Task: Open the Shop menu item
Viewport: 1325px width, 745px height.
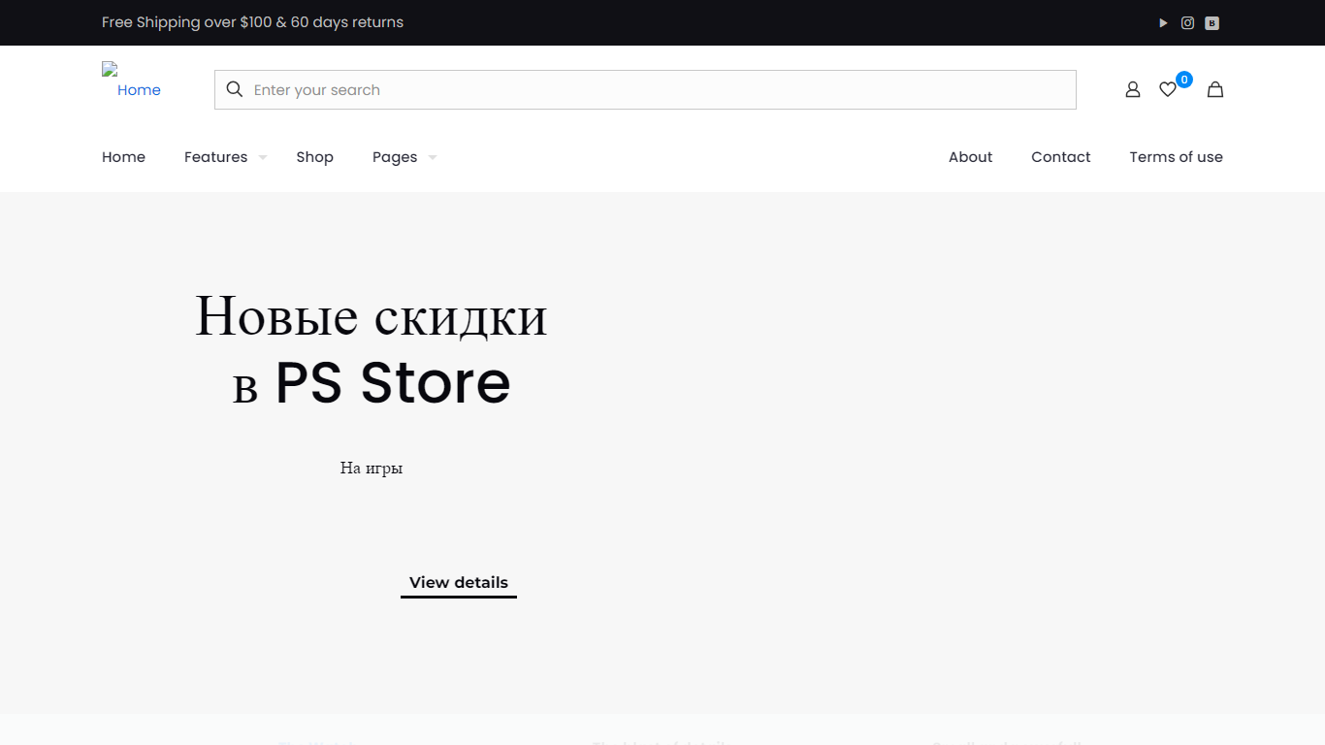Action: [x=314, y=157]
